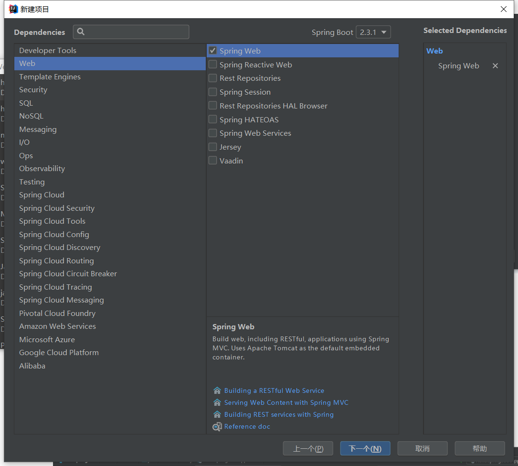The image size is (518, 466).
Task: Enable the Spring Reactive Web checkbox
Action: pyautogui.click(x=213, y=65)
